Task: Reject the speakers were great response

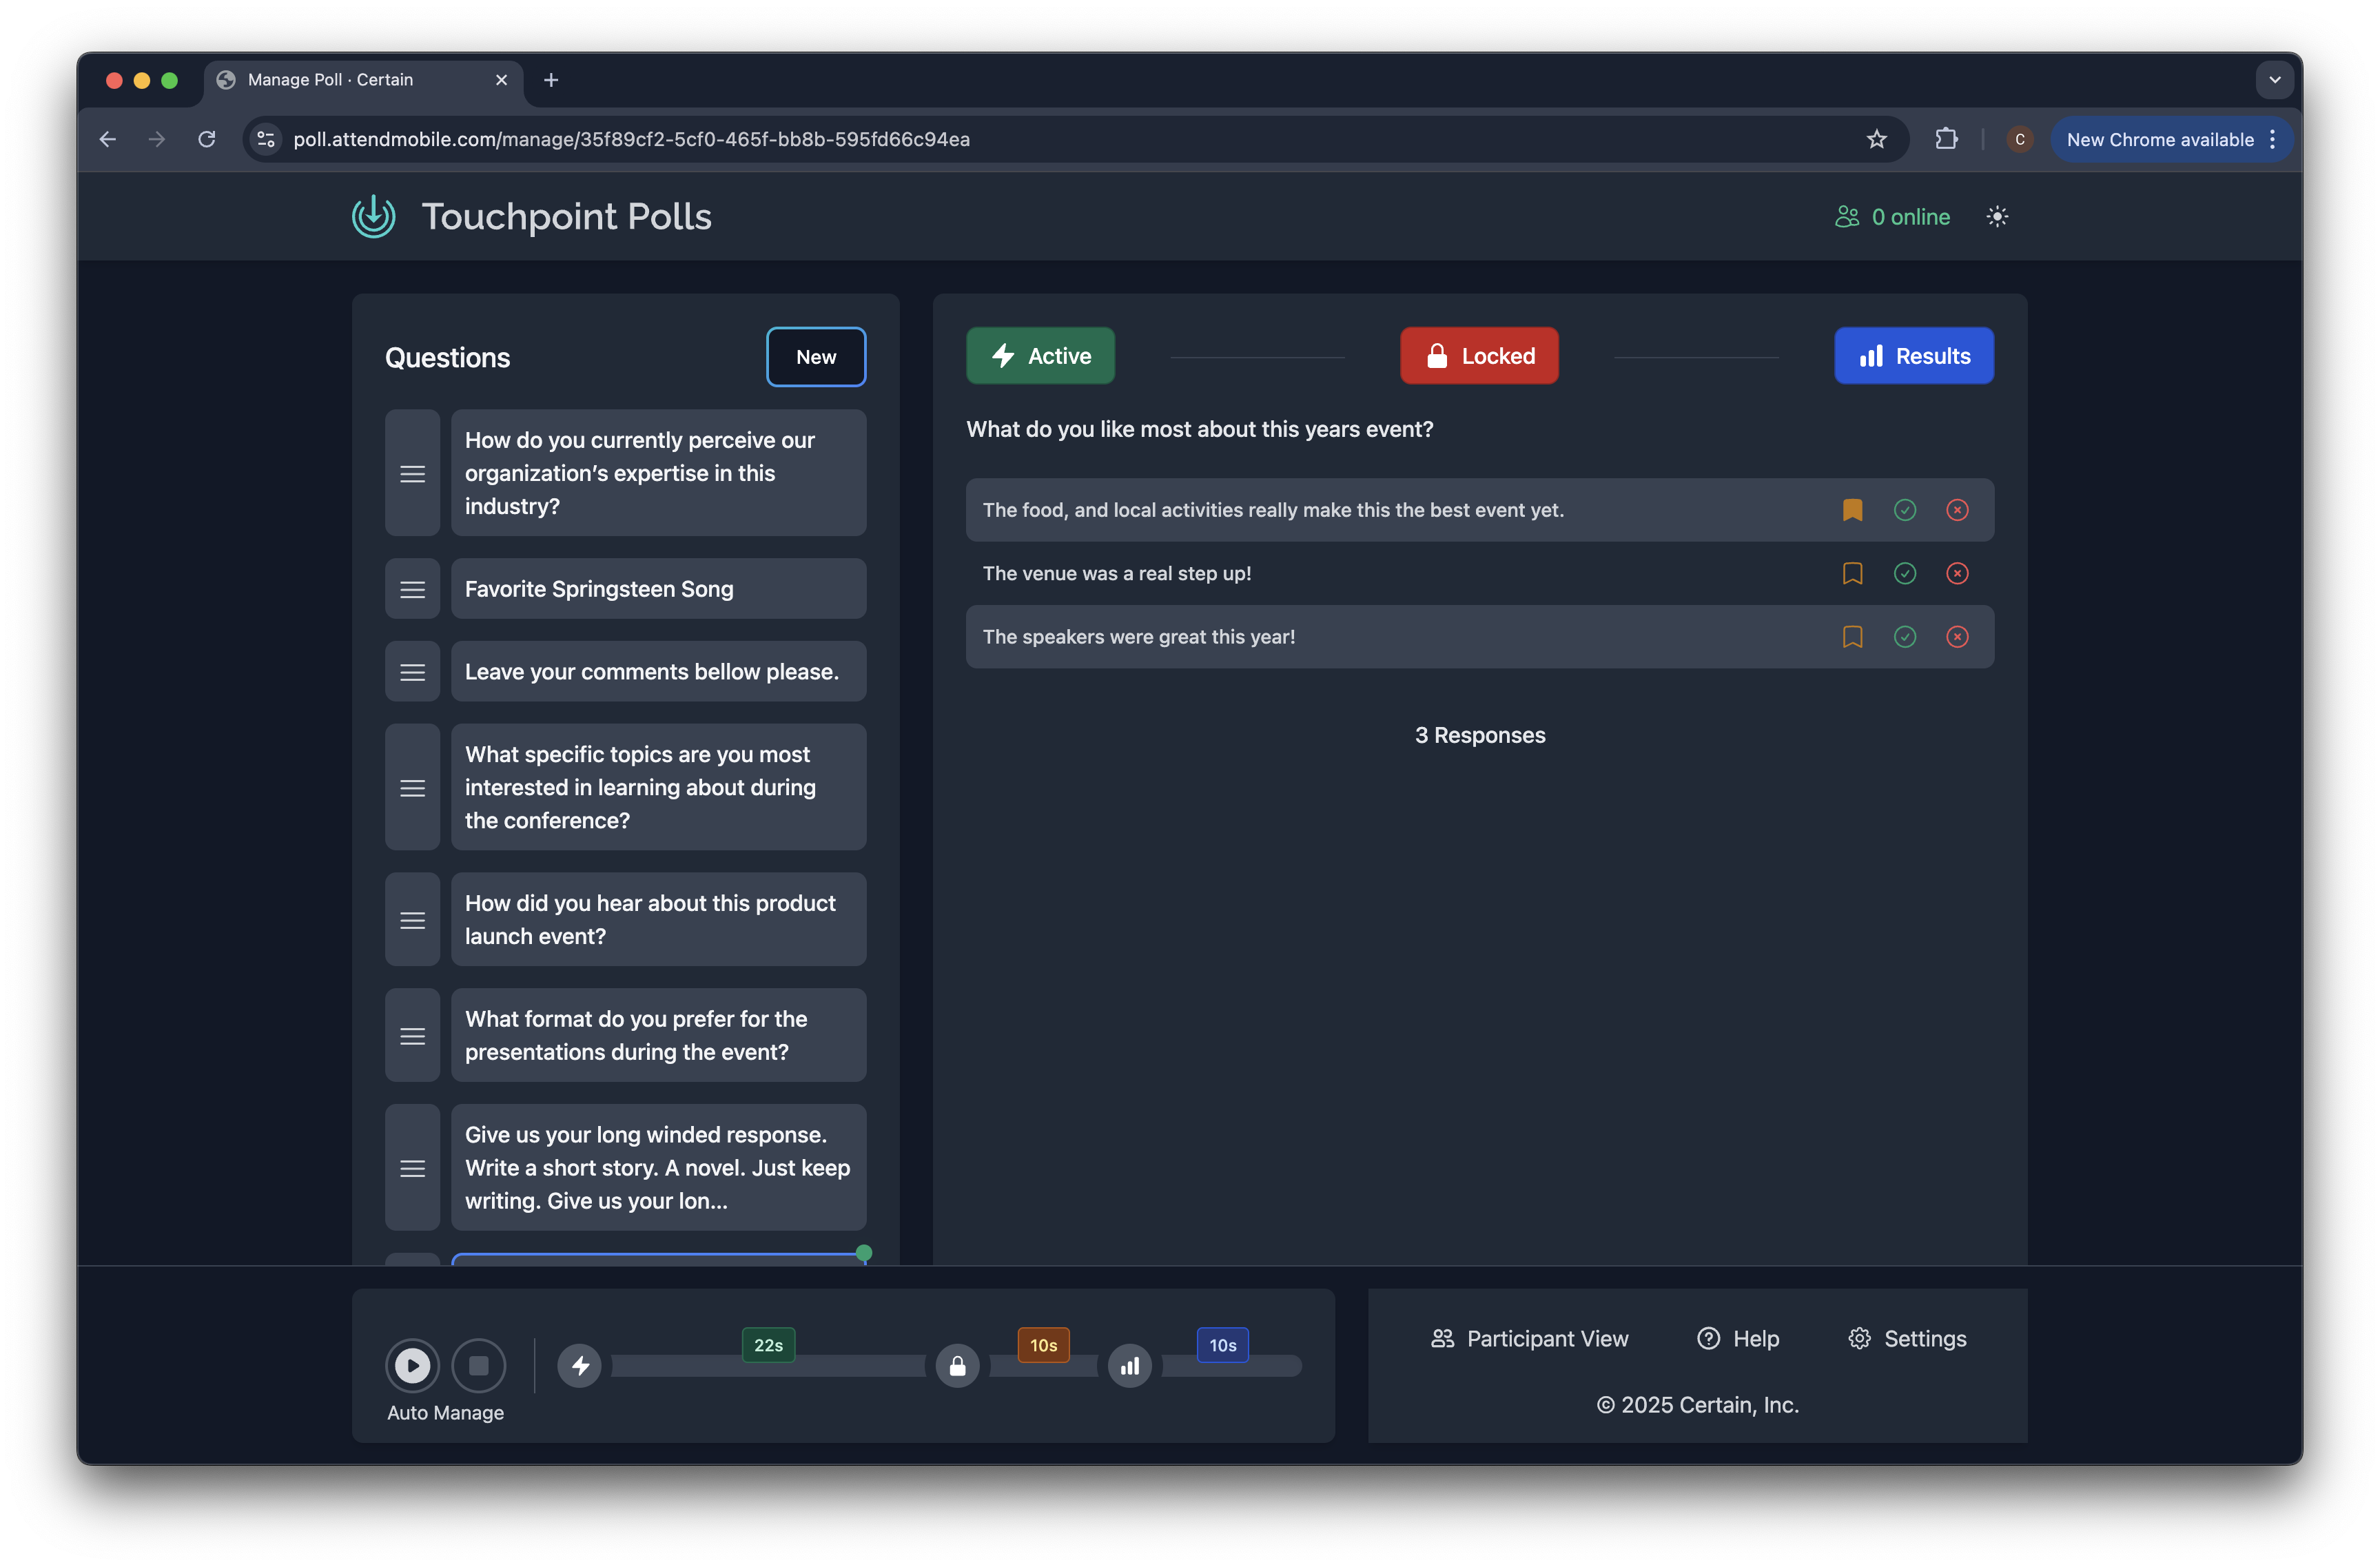Action: tap(1957, 637)
